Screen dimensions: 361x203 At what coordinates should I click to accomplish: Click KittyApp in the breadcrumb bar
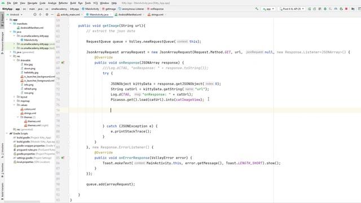coord(7,9)
